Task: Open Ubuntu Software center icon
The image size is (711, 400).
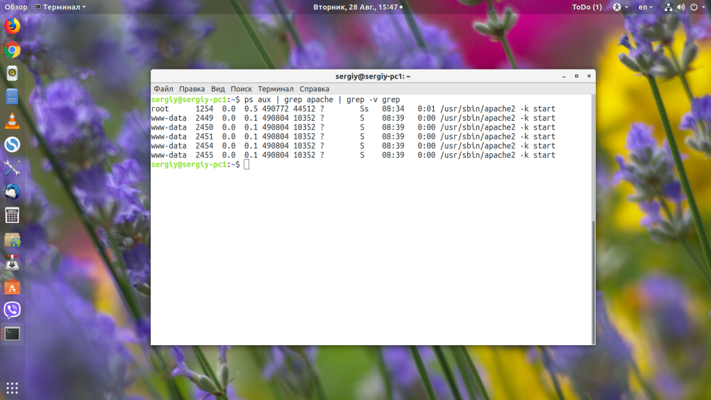Action: click(x=12, y=287)
